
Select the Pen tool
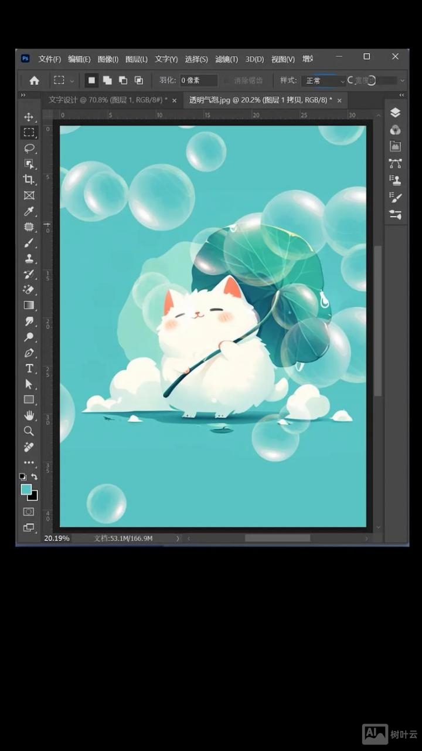click(29, 353)
